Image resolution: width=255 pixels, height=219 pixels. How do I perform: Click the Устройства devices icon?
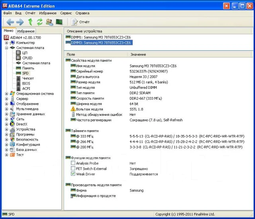coord(12,129)
